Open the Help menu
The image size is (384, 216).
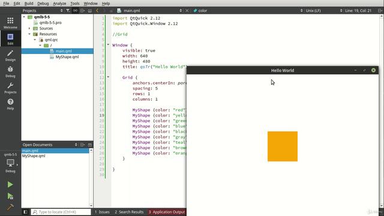click(x=106, y=4)
